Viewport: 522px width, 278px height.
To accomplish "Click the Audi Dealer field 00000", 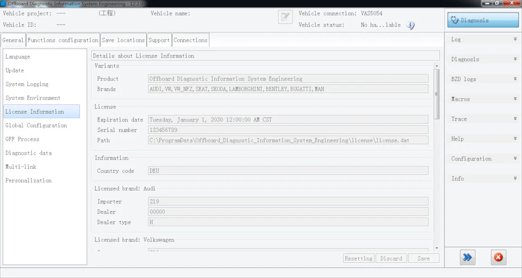I will [x=288, y=212].
